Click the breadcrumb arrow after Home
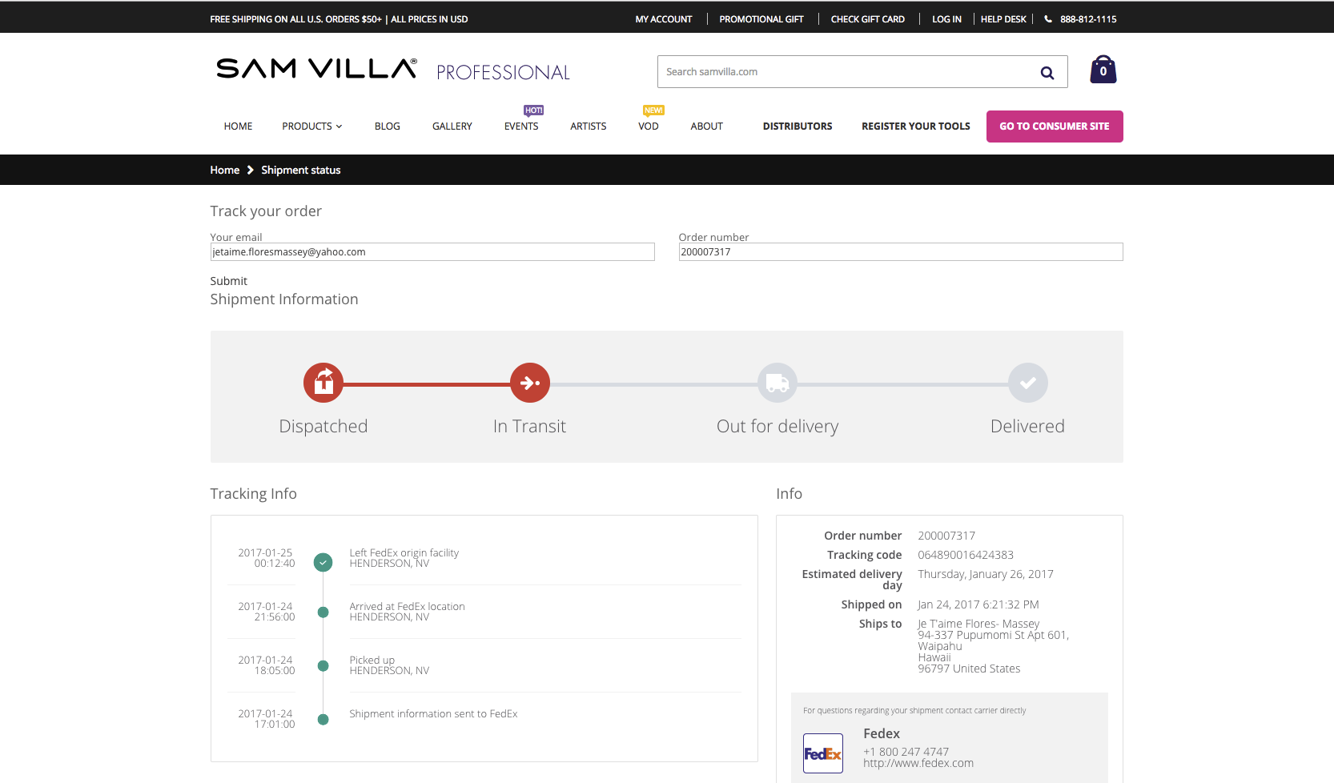 pos(248,170)
